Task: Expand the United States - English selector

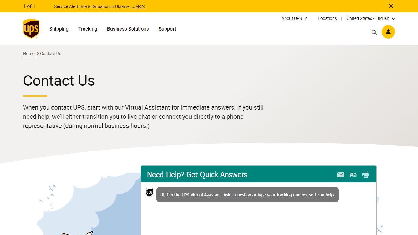Action: click(x=371, y=18)
